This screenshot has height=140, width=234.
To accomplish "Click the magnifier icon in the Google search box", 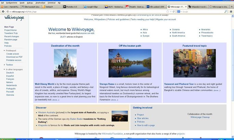I will tap(226, 12).
